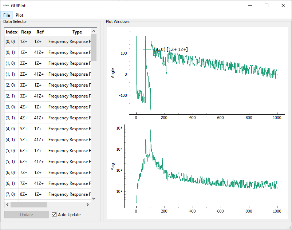Open the File menu
The height and width of the screenshot is (230, 292).
pos(7,15)
